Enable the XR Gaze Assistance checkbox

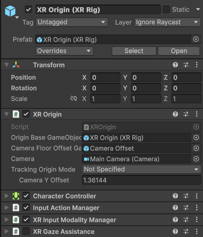click(x=26, y=231)
